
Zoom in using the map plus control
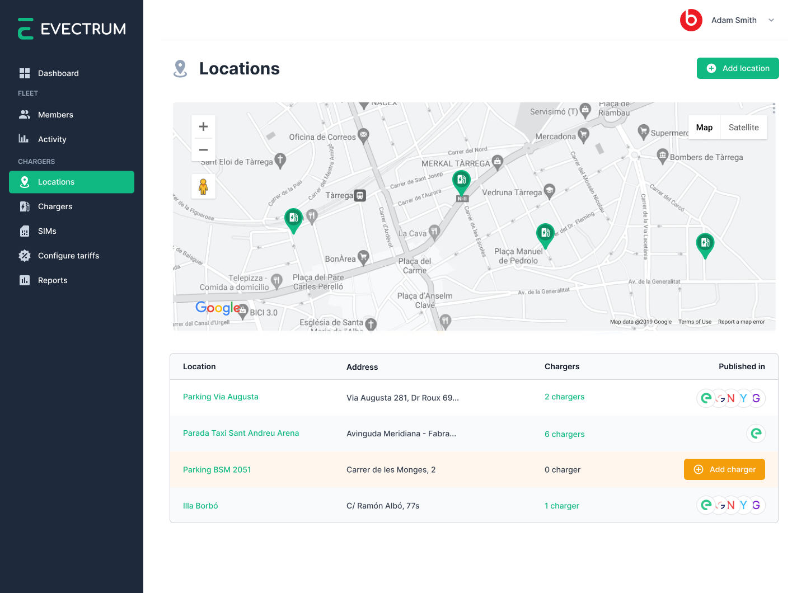(203, 126)
